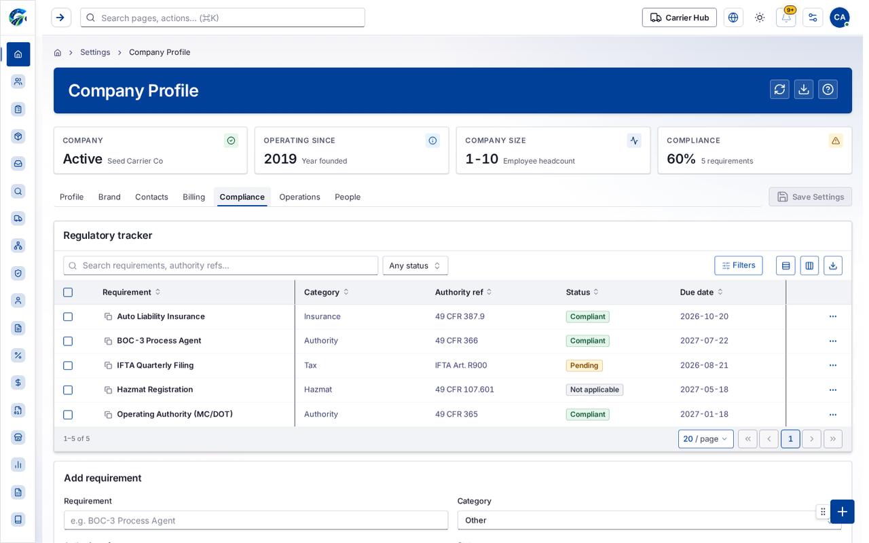
Task: Navigate to the Settings breadcrumb link
Action: point(95,52)
